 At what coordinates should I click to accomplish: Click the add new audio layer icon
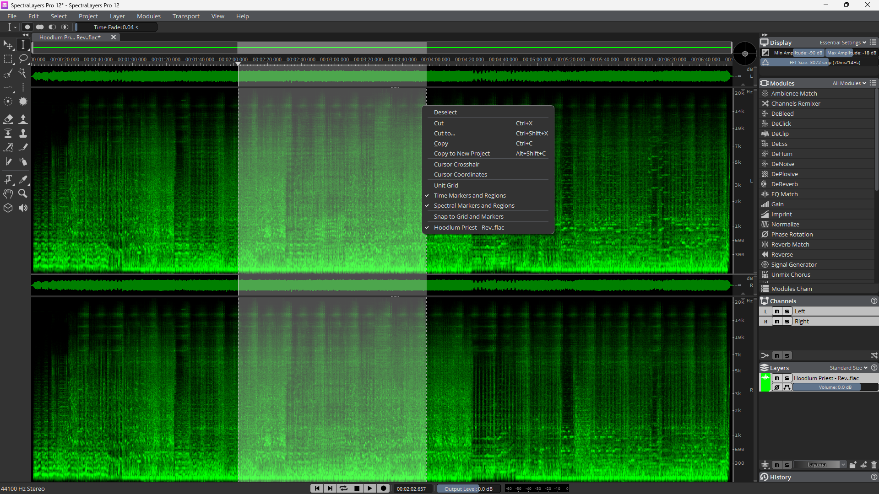tap(863, 465)
